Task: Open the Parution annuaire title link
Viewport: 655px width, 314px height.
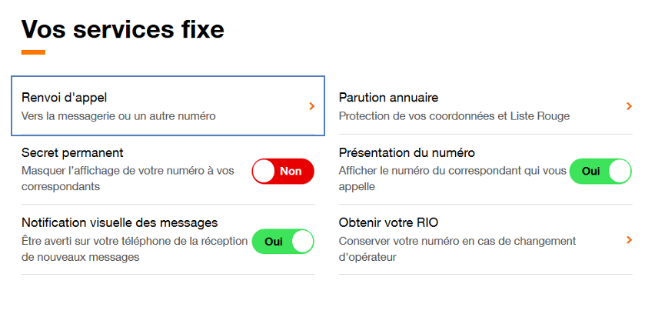Action: 388,98
